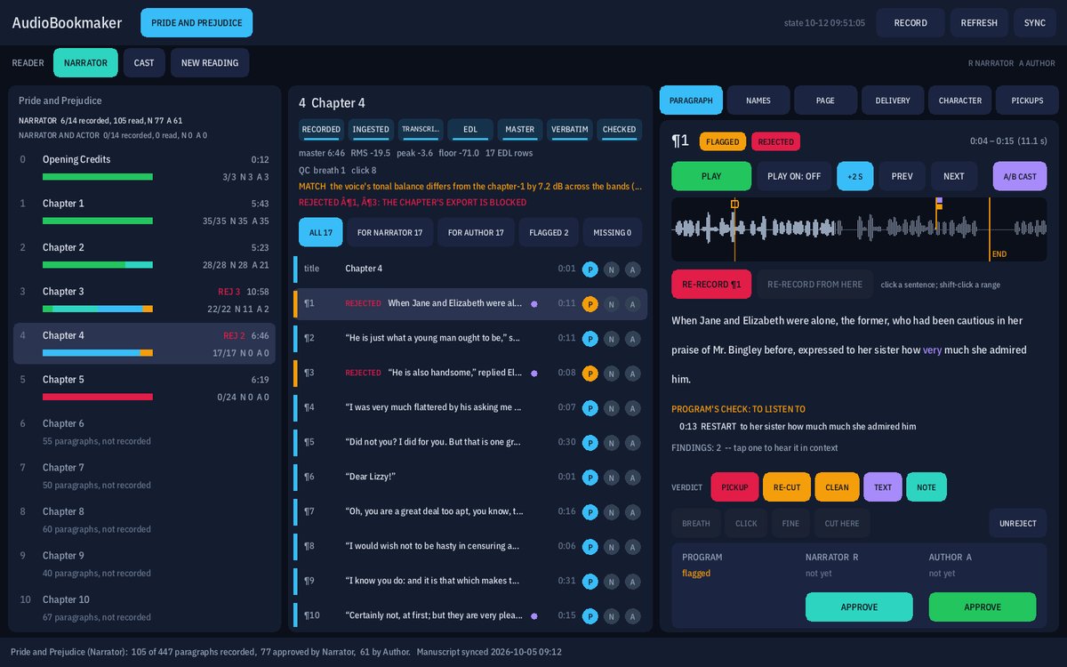1067x667 pixels.
Task: Click the P badge on row ¶5
Action: [590, 442]
